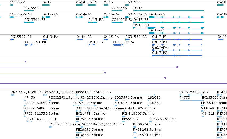Click the Osi17-RB transcript feature
Viewport: 227px width, 139px height.
pos(169,22)
